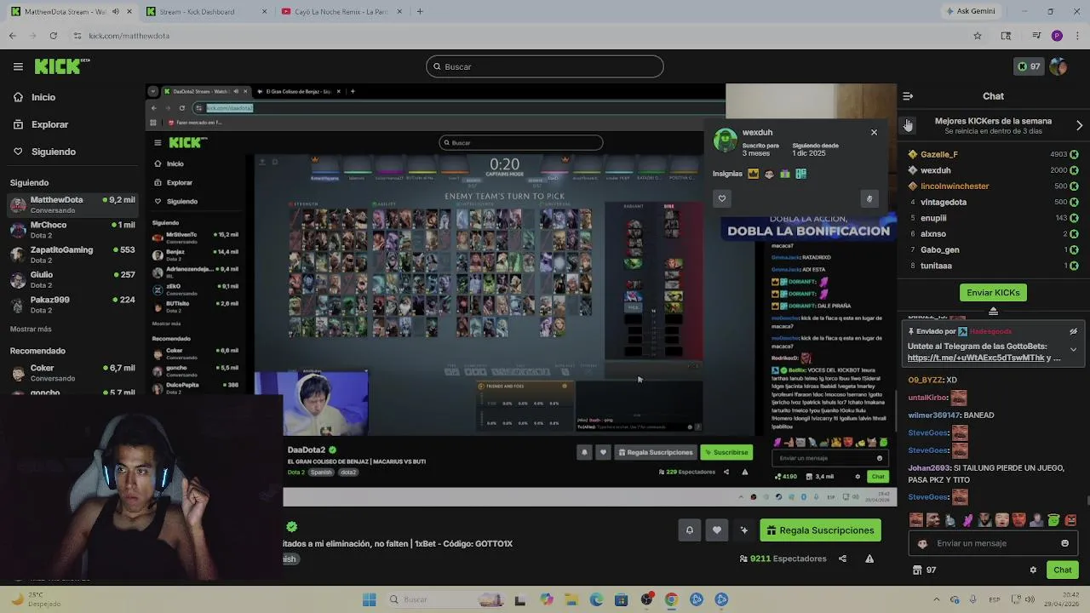The image size is (1090, 613).
Task: Click the sparkle icon beside the follow heart
Action: [x=743, y=530]
